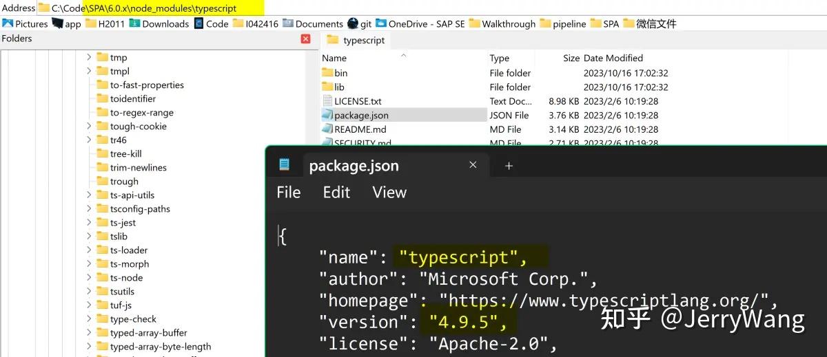Viewport: 827px width, 357px height.
Task: Expand the tslib folder node
Action: (89, 237)
